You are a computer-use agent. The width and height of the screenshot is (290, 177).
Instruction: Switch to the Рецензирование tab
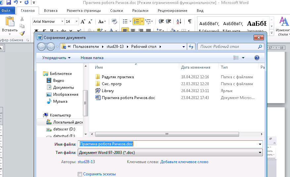[172, 11]
